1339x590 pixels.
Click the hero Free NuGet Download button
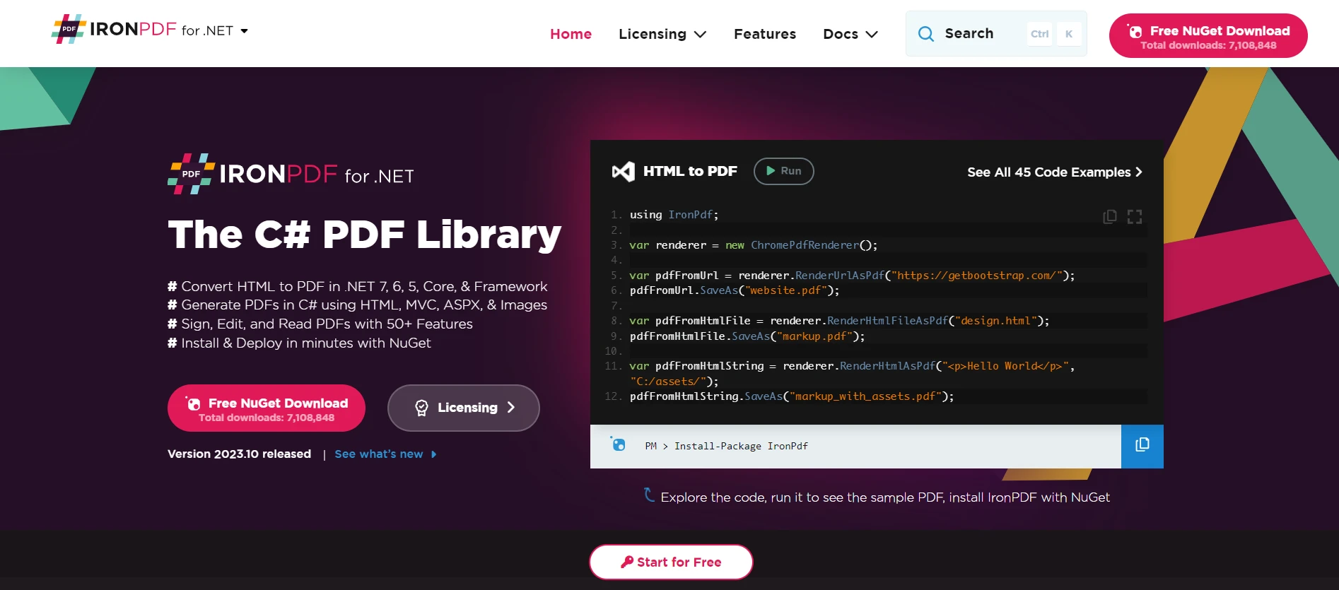(x=267, y=408)
